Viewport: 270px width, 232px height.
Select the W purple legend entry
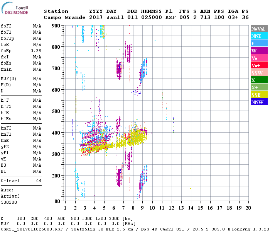coord(258,51)
